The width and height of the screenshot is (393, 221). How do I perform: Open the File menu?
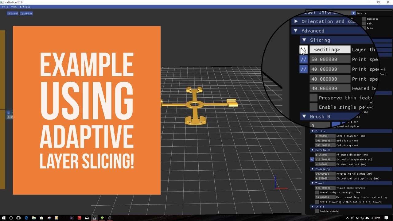click(x=5, y=7)
